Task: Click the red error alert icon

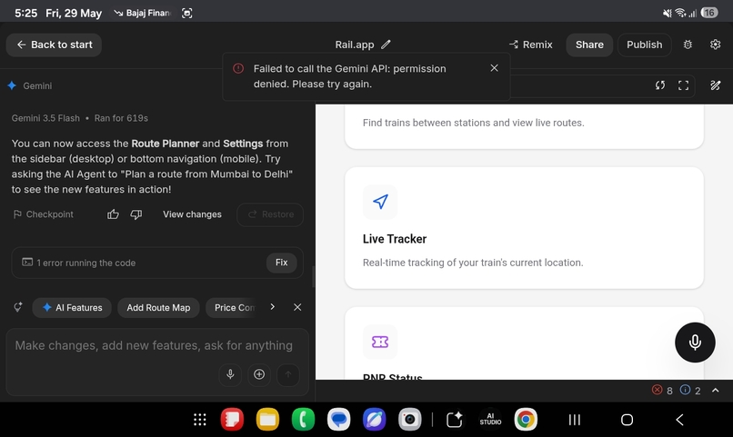Action: coord(238,69)
